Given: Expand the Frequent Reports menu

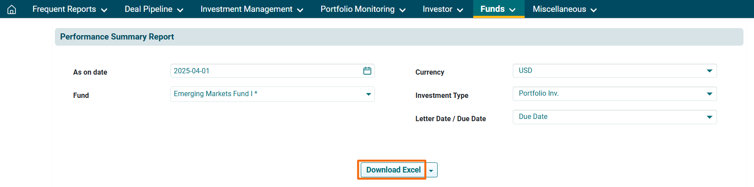Looking at the screenshot, I should coord(69,9).
